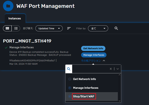
Task: Click the search icon in actions popup
Action: [x=69, y=69]
